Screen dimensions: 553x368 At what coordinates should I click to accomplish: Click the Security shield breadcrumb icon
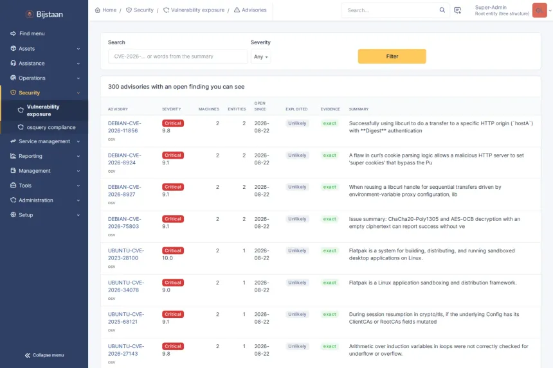129,10
